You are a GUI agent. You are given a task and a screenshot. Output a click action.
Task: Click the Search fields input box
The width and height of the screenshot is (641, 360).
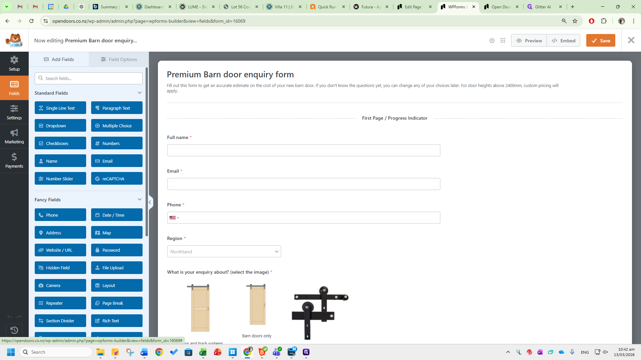pyautogui.click(x=88, y=78)
